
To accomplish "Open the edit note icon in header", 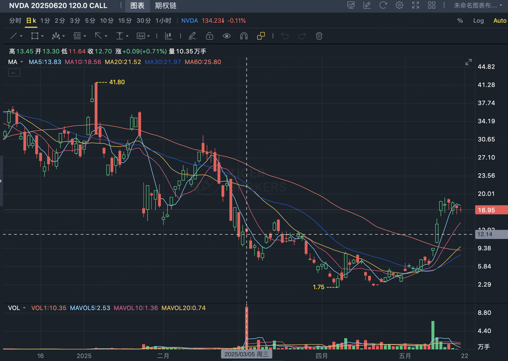I will (x=367, y=5).
